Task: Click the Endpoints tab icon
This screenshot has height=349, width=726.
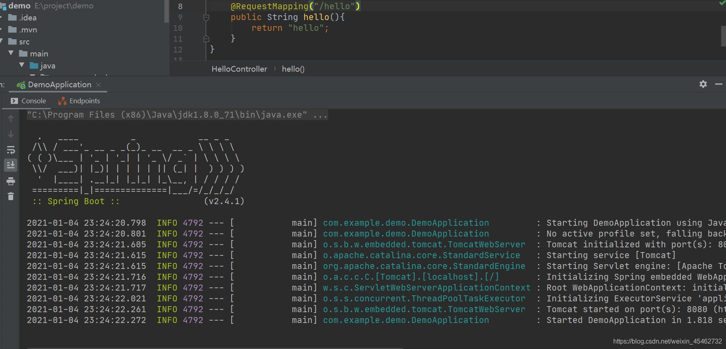Action: [x=62, y=101]
